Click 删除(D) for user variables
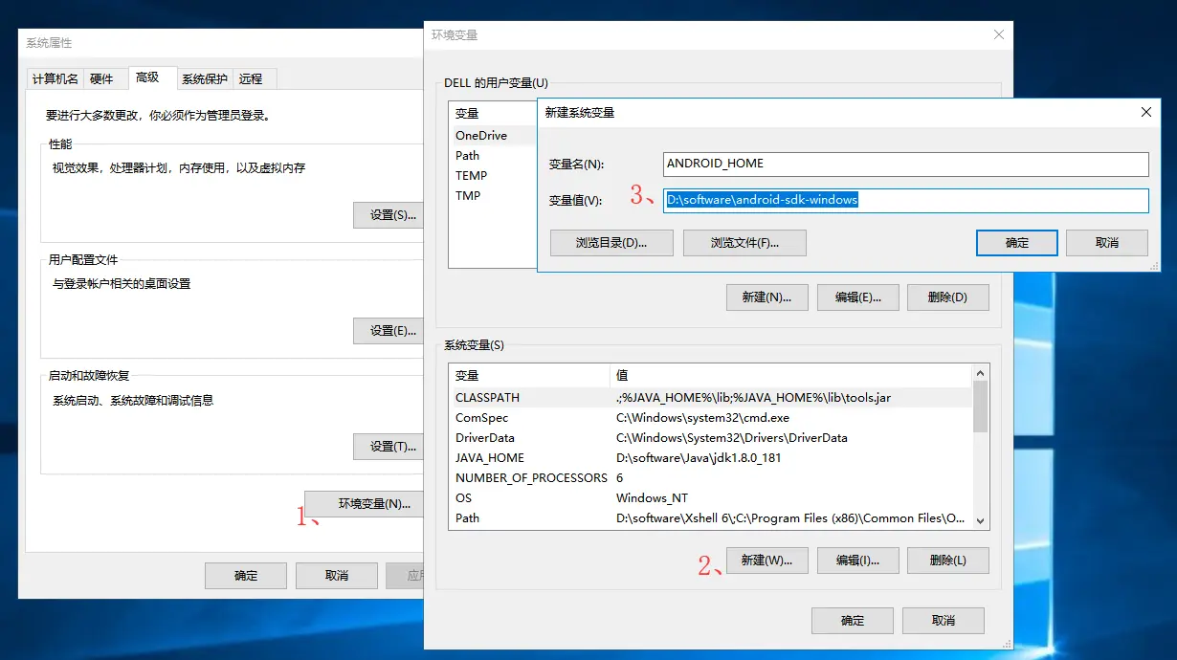The height and width of the screenshot is (660, 1177). (x=947, y=297)
